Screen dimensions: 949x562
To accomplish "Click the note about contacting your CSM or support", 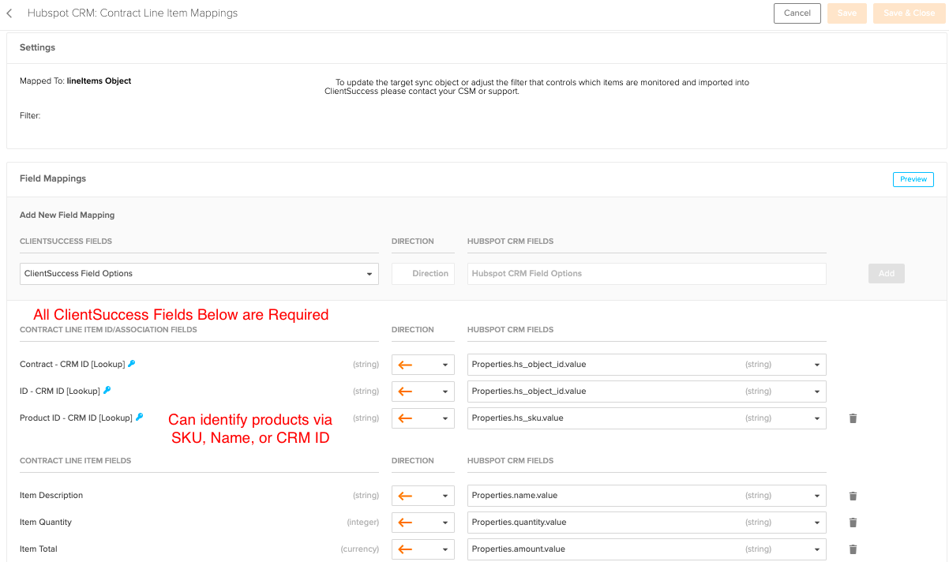I will (537, 87).
